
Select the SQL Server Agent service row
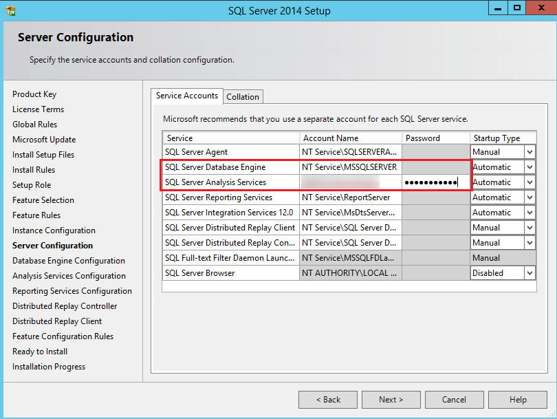[231, 152]
